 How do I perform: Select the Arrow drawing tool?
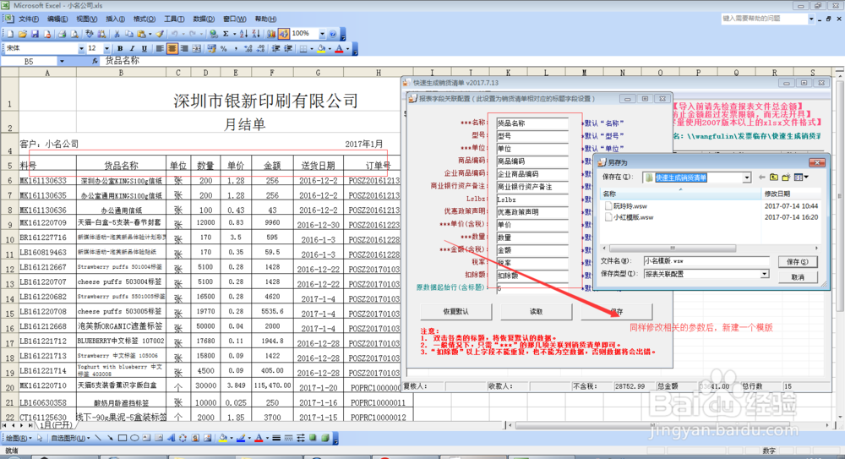point(110,438)
